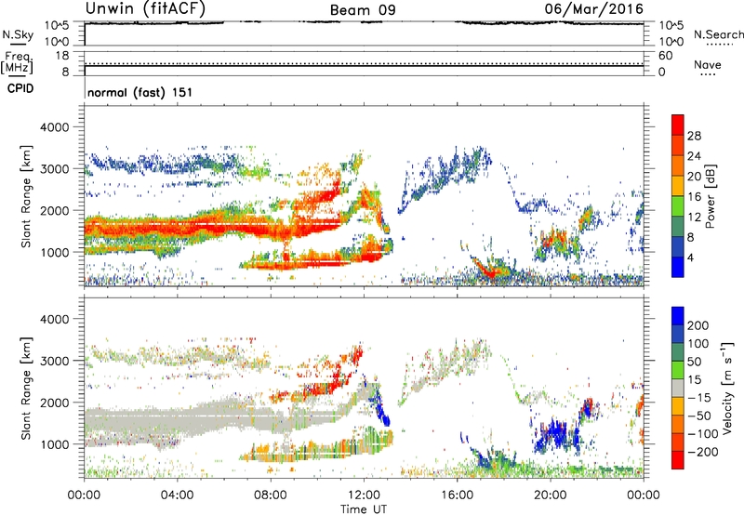Click the "Nave" legend label
This screenshot has height=515, width=744.
708,64
